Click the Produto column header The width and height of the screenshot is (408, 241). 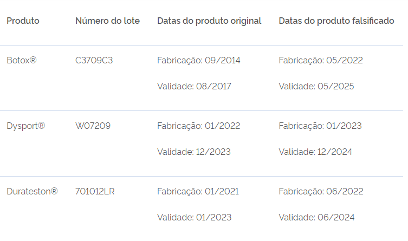[x=23, y=21]
